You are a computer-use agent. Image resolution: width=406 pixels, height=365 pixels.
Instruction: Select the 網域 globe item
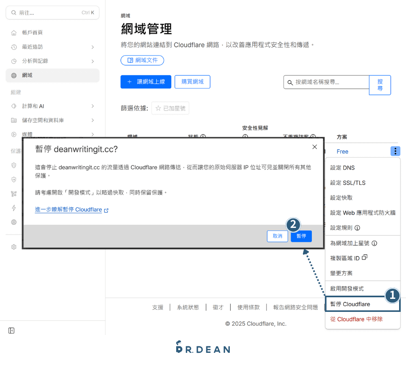(x=52, y=75)
